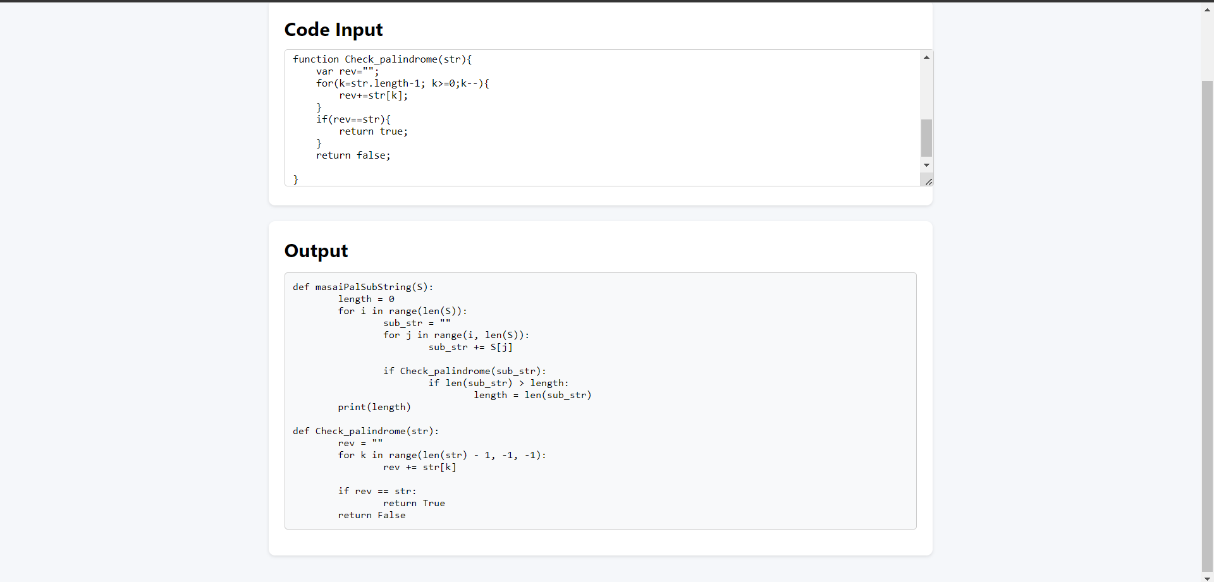Image resolution: width=1214 pixels, height=582 pixels.
Task: Click 'def masaiPalSubString(S):' in the output
Action: tap(363, 287)
